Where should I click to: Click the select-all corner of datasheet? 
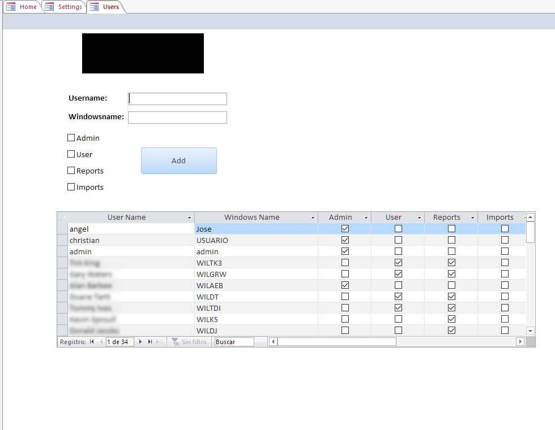[62, 218]
